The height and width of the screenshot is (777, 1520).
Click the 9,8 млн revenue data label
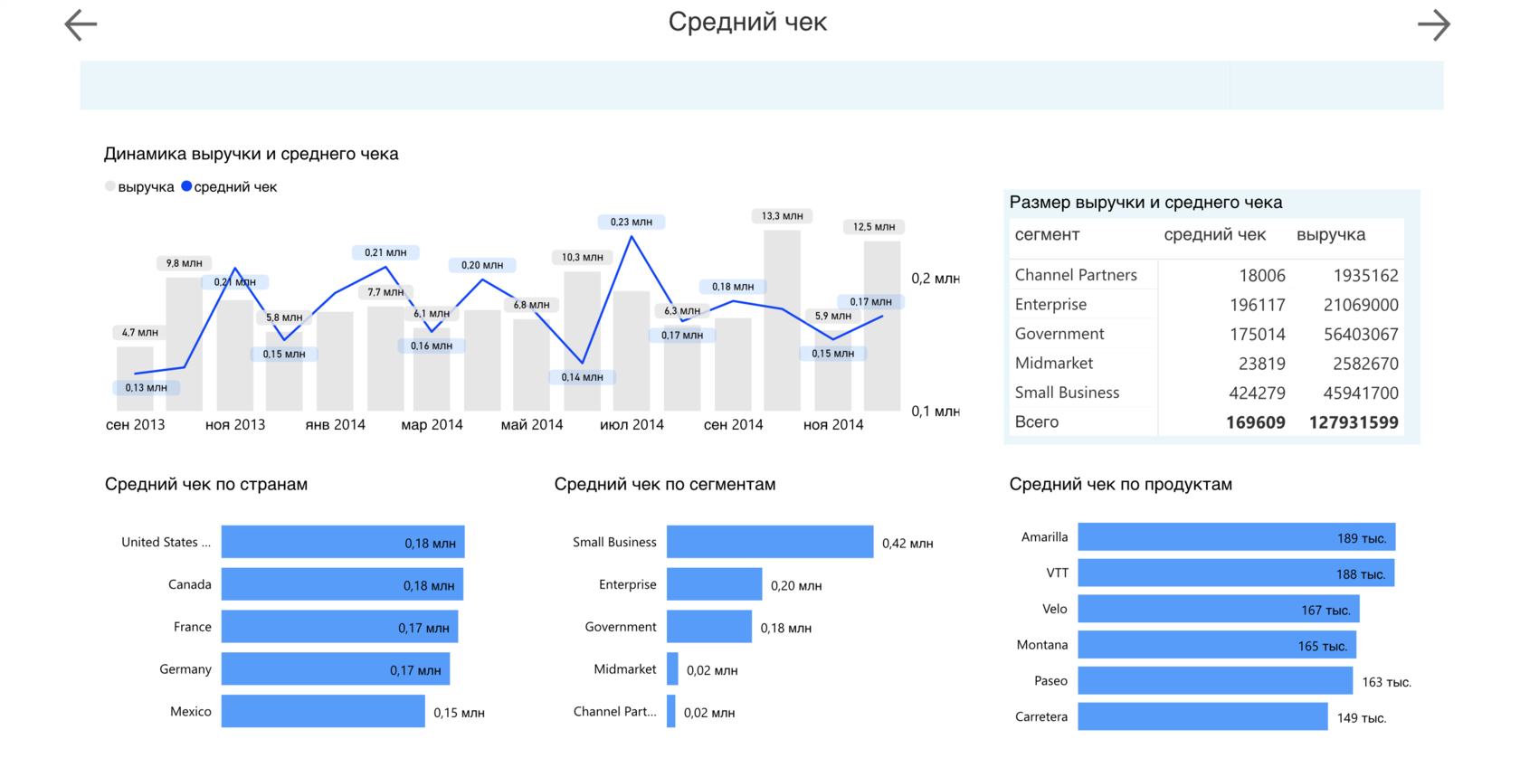[x=184, y=263]
